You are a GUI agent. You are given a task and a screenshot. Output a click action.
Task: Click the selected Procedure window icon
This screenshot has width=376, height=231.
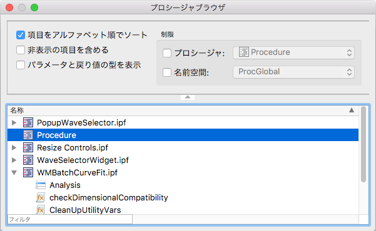click(28, 135)
